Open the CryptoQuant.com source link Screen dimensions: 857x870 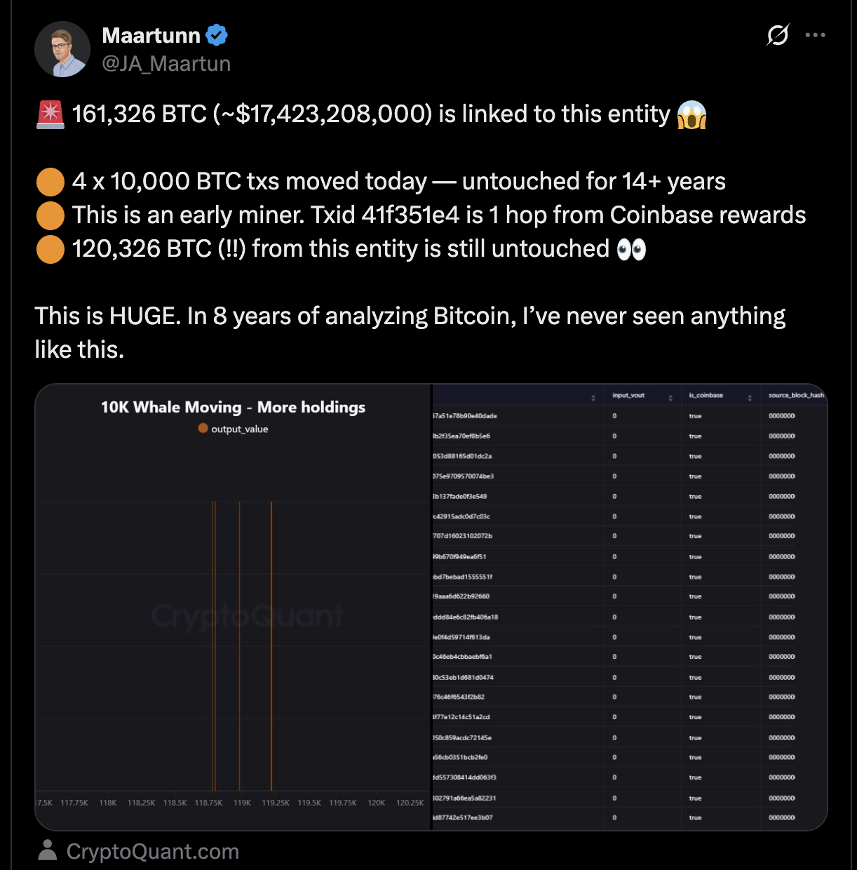pyautogui.click(x=152, y=851)
